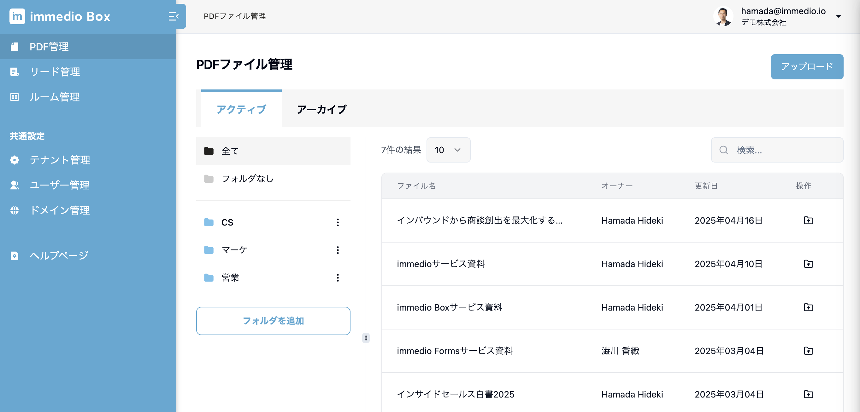Open the three-dot menu for マーケ folder

pyautogui.click(x=338, y=250)
